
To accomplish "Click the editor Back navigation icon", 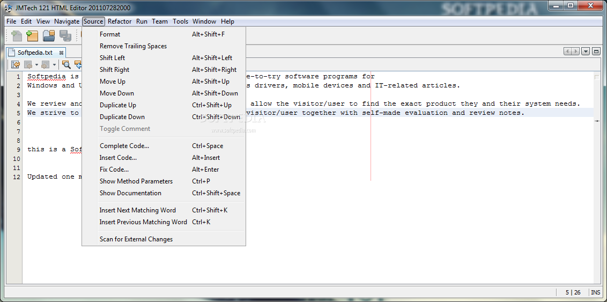I will [x=28, y=65].
